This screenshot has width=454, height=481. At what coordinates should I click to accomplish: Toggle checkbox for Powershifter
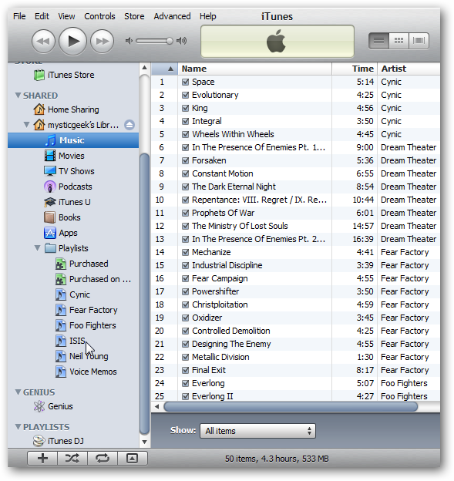(x=185, y=291)
